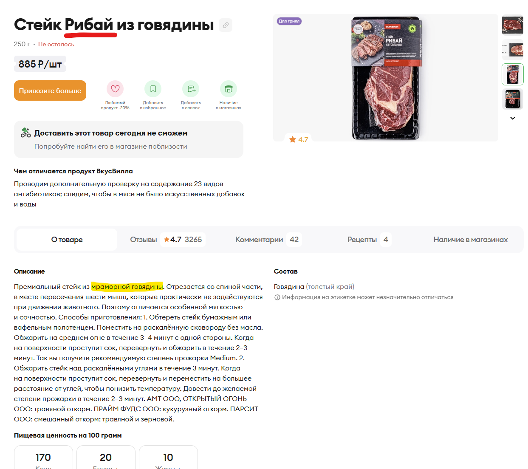Image resolution: width=528 pixels, height=469 pixels.
Task: Click the copy link icon beside the product title
Action: point(226,25)
